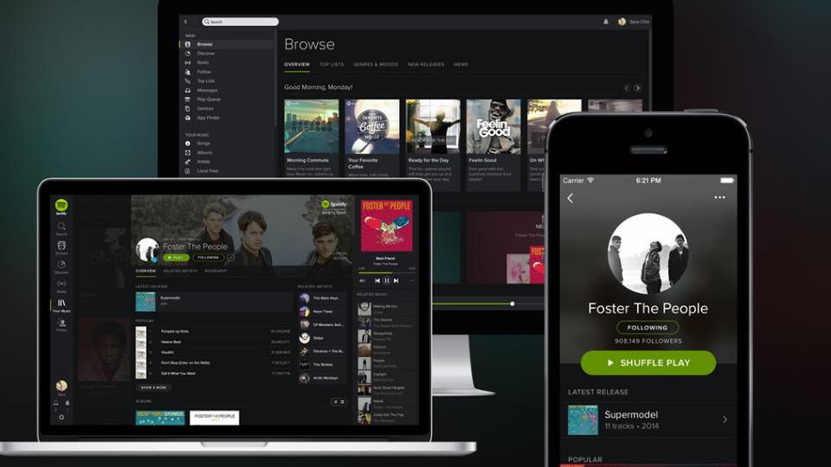Select the Overview tab on monitor Browse
Image resolution: width=831 pixels, height=467 pixels.
[x=297, y=65]
